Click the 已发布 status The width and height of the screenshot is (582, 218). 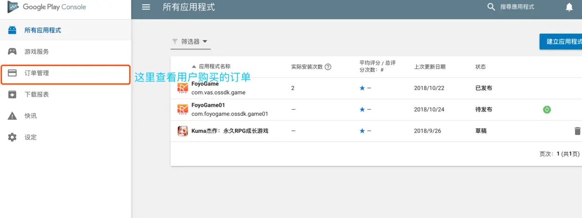click(x=484, y=88)
